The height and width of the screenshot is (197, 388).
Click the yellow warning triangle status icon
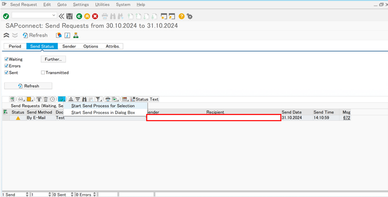(18, 118)
